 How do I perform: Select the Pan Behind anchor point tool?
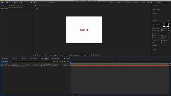click(17, 2)
